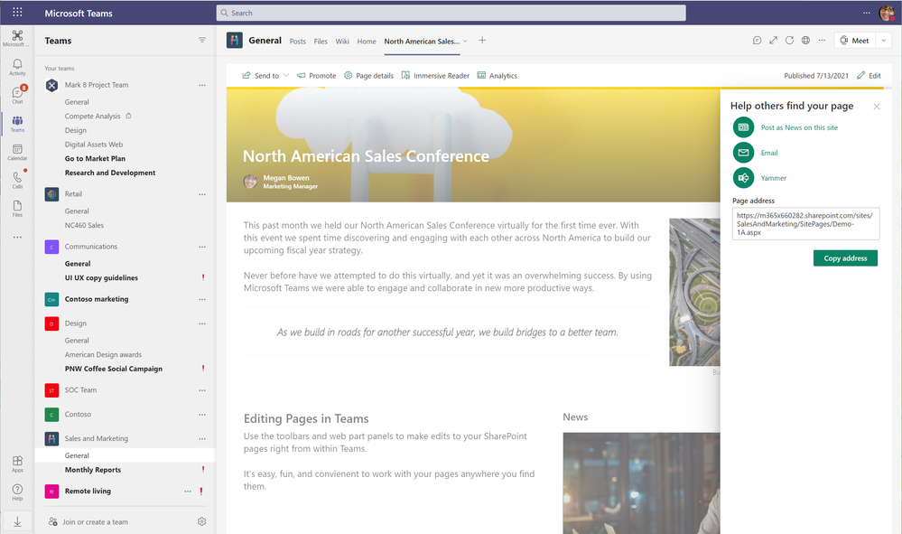Image resolution: width=902 pixels, height=534 pixels.
Task: Add a new tab with the plus icon
Action: click(482, 41)
